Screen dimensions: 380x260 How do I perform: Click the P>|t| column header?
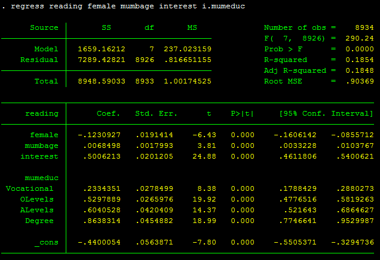point(243,113)
